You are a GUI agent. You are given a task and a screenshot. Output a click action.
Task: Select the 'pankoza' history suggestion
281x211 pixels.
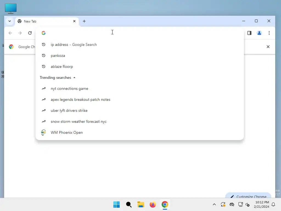pyautogui.click(x=140, y=55)
